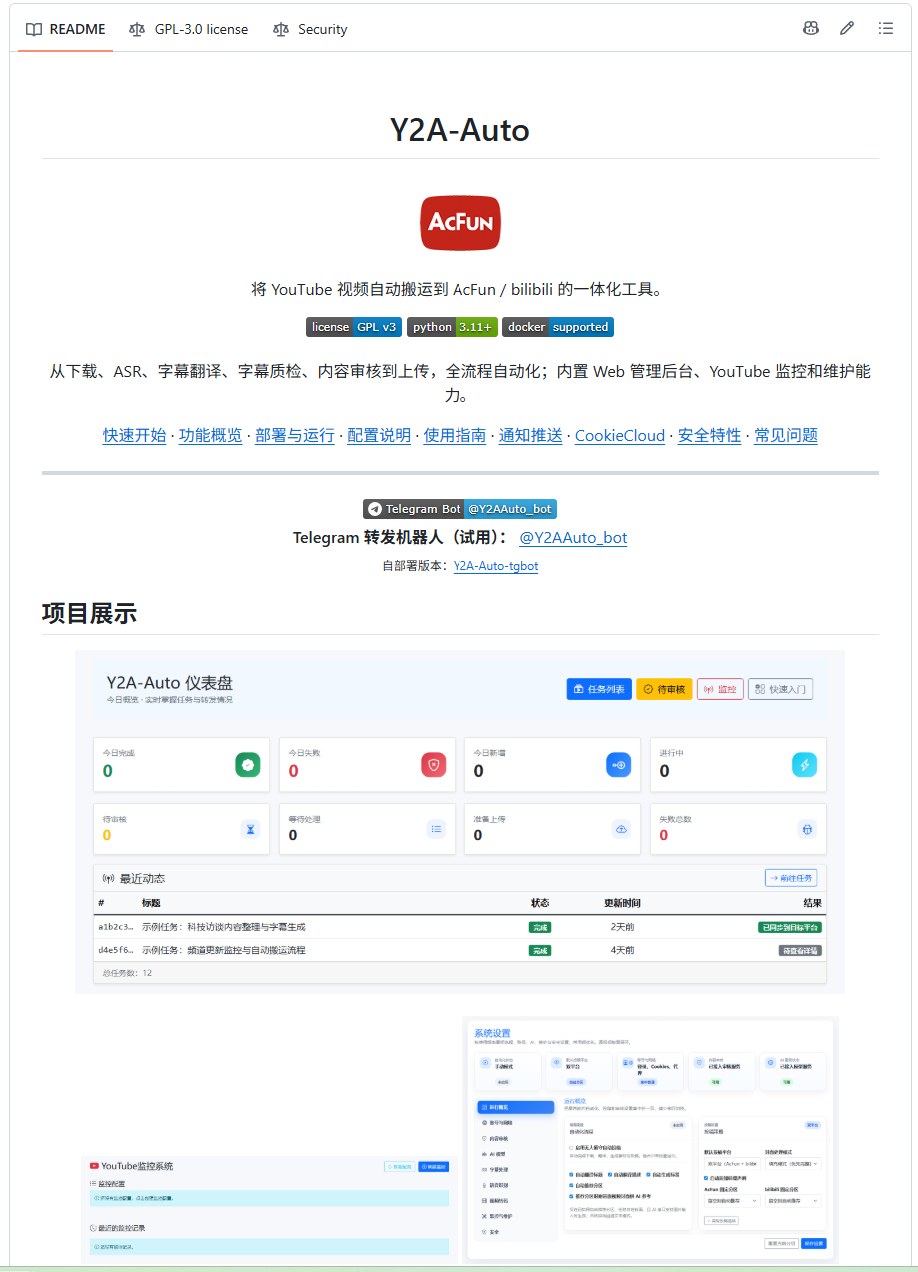Click the 准备上传 cloud upload icon
This screenshot has height=1272, width=918.
(x=621, y=829)
